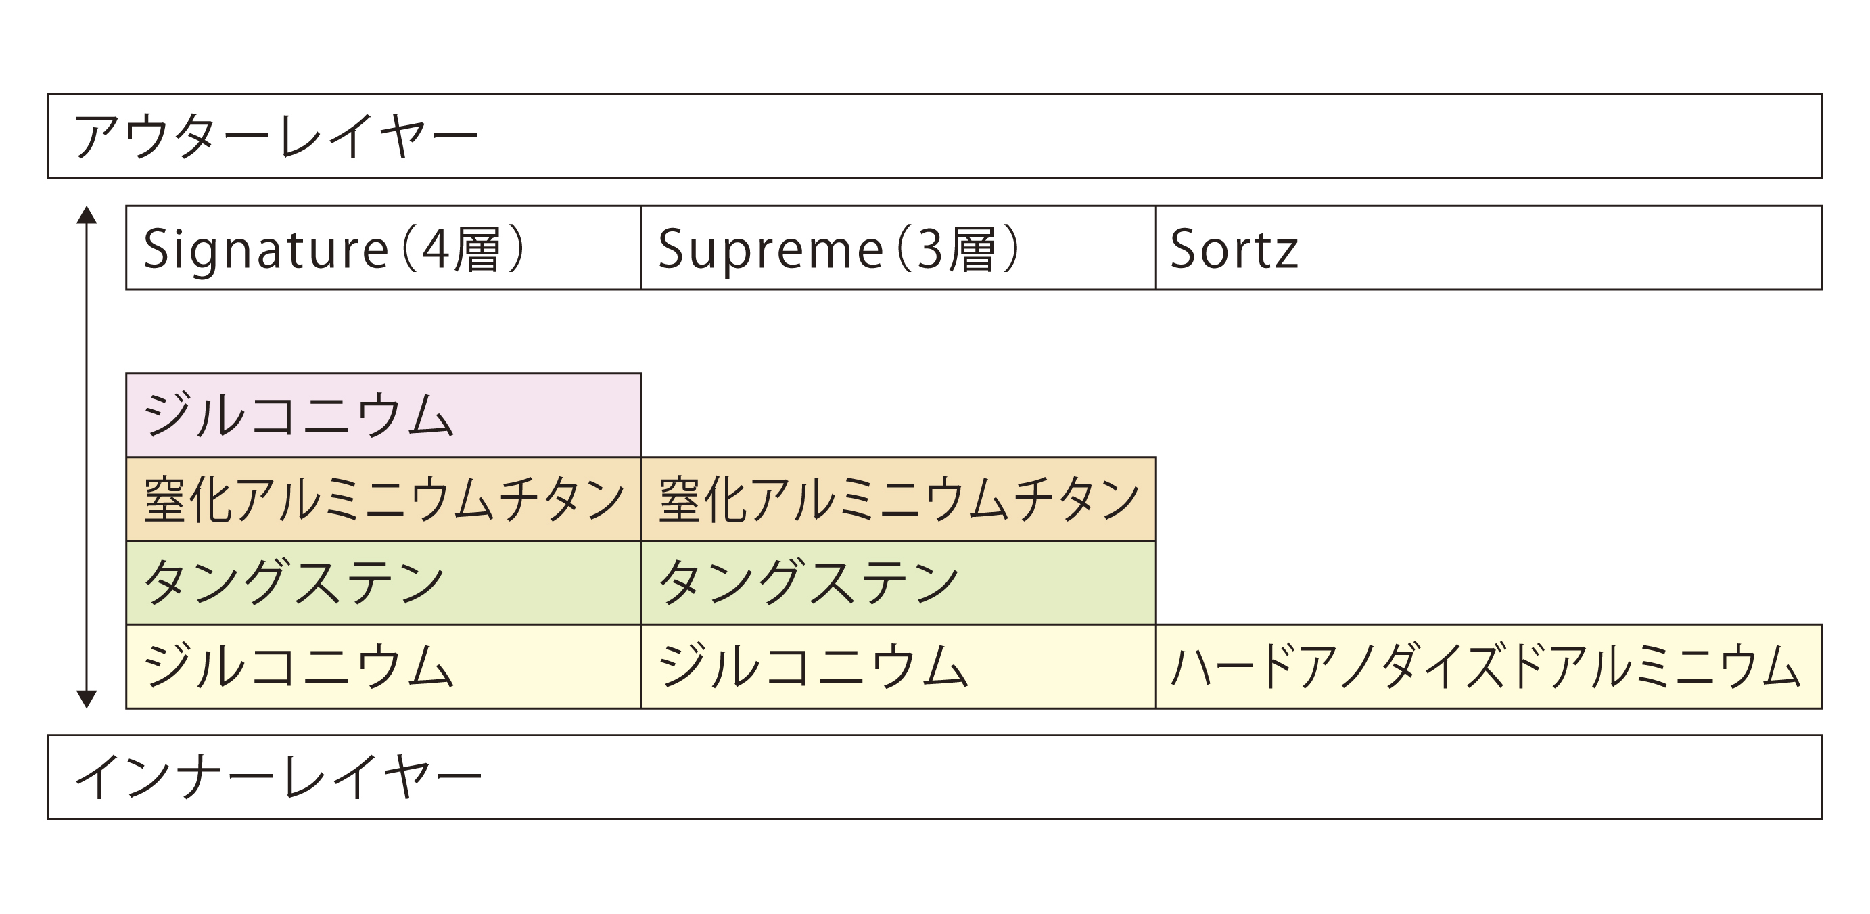The width and height of the screenshot is (1870, 914).
Task: Select the Supreme(3層) column header
Action: pos(898,248)
